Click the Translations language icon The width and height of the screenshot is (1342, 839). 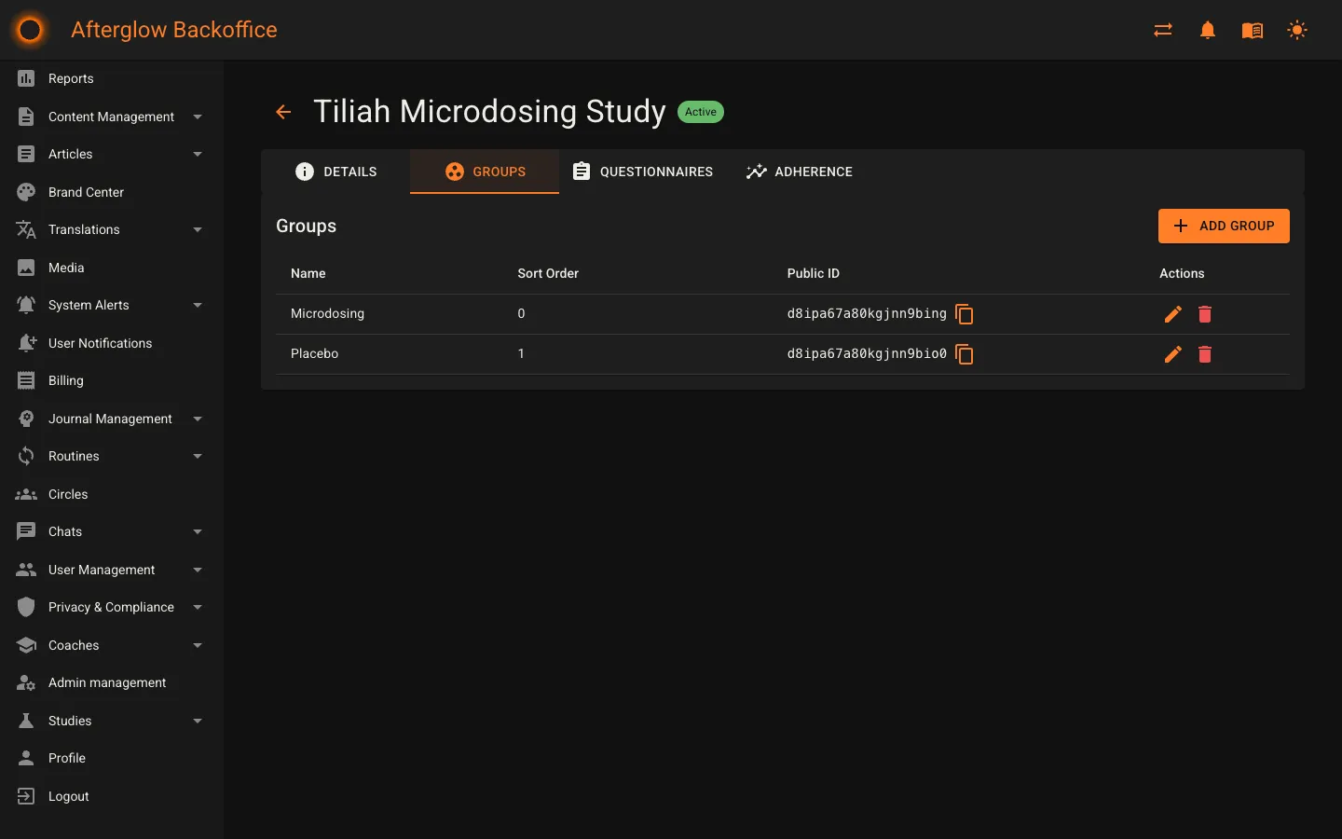(x=26, y=229)
